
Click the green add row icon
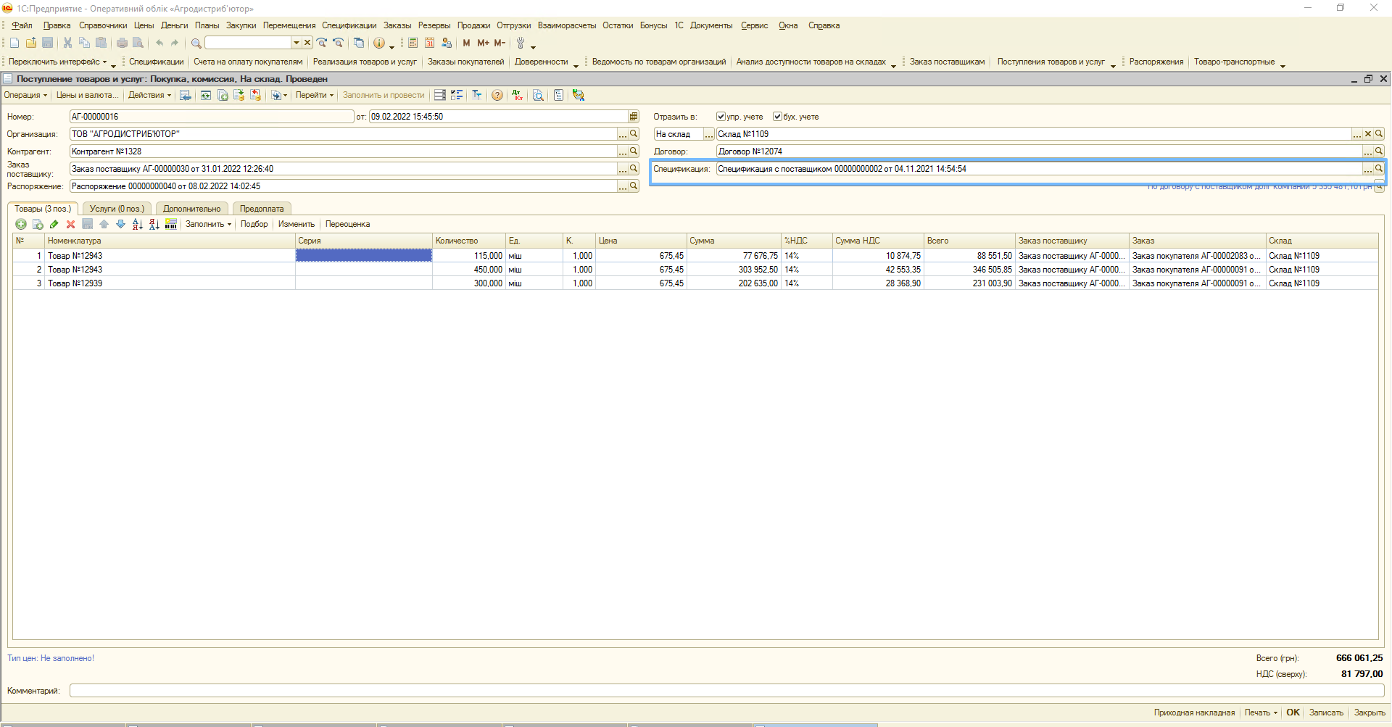click(x=21, y=225)
